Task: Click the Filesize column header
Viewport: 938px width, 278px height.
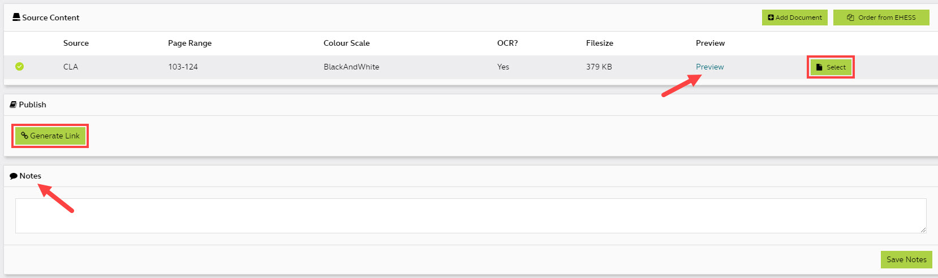Action: (599, 43)
